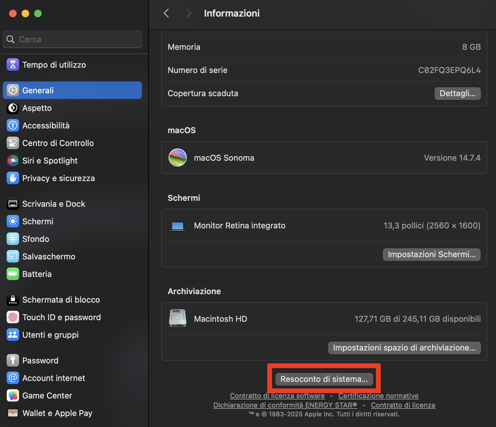Focus the Cerca search field
The width and height of the screenshot is (496, 427).
72,39
